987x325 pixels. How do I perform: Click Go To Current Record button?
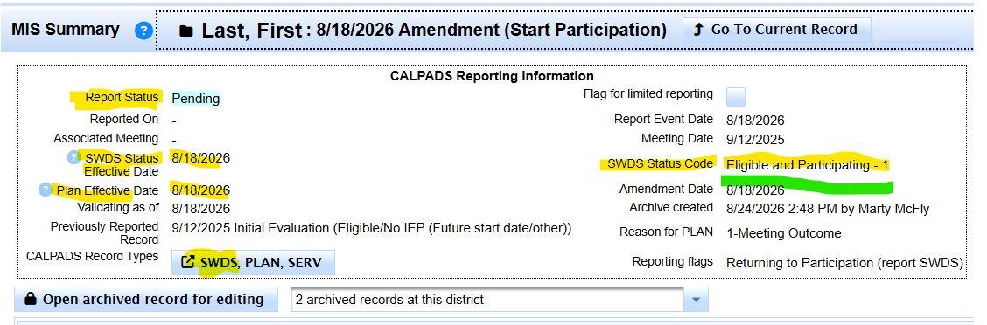coord(777,30)
